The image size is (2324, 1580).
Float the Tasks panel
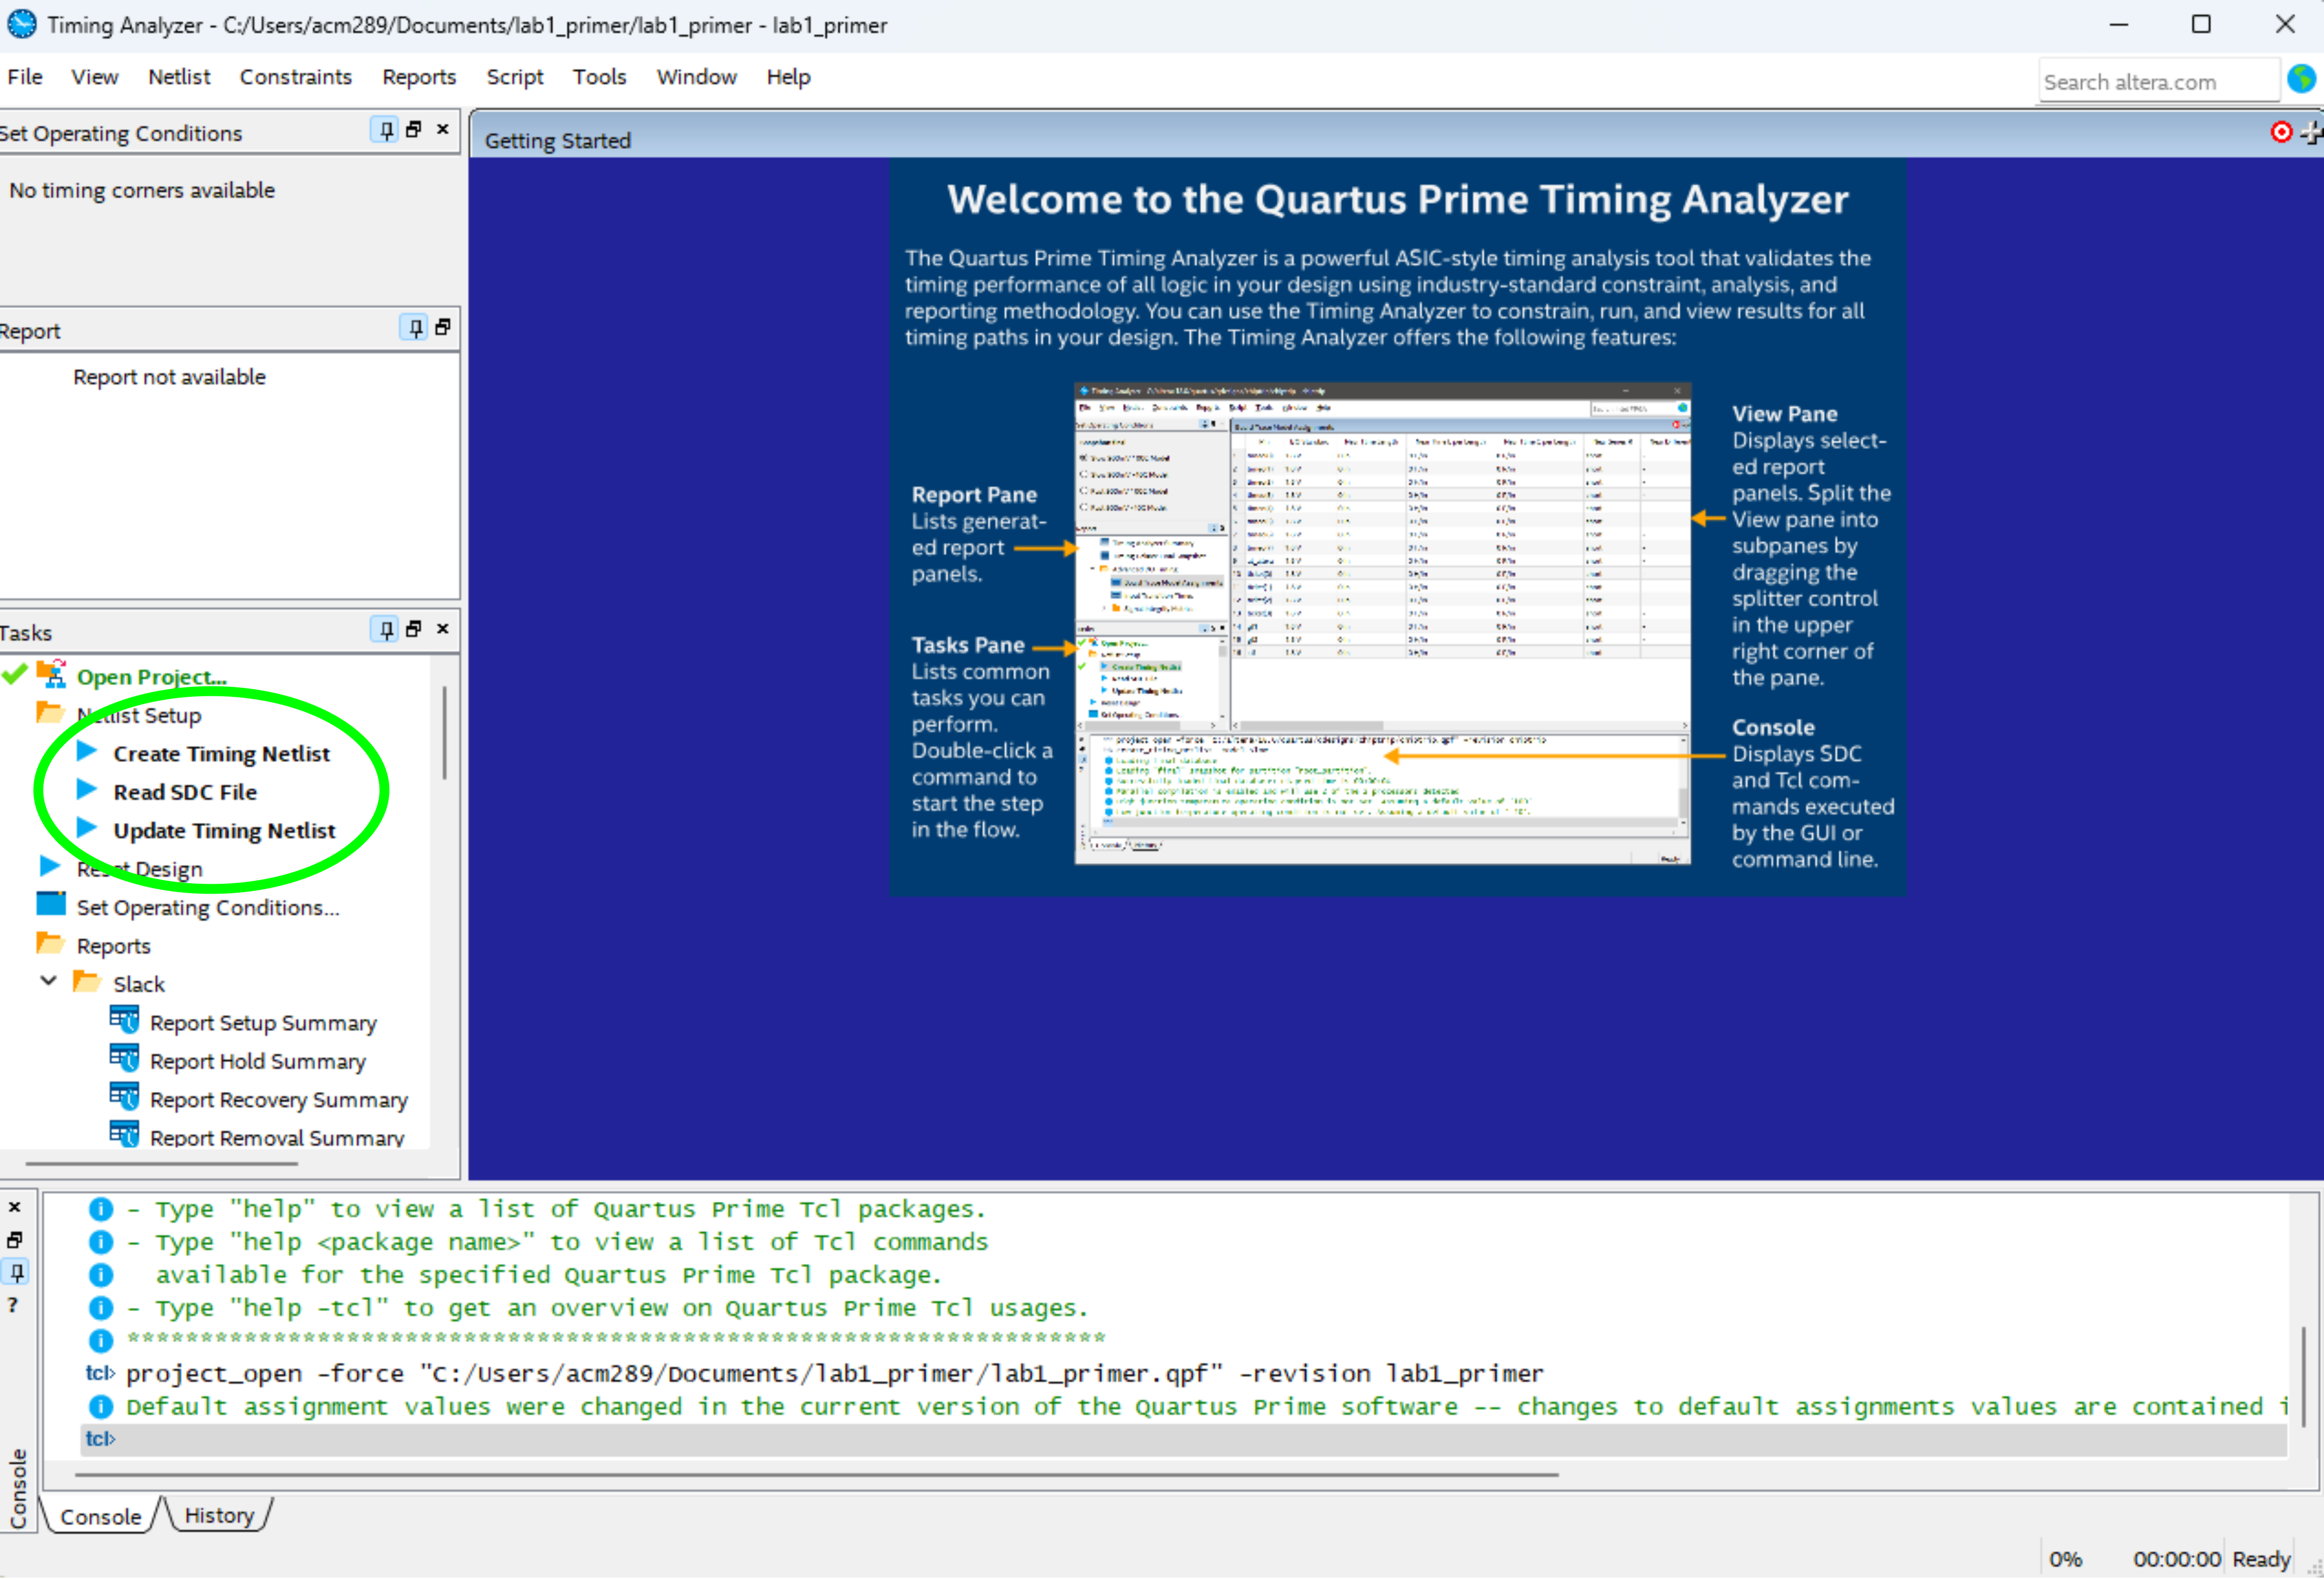tap(414, 629)
